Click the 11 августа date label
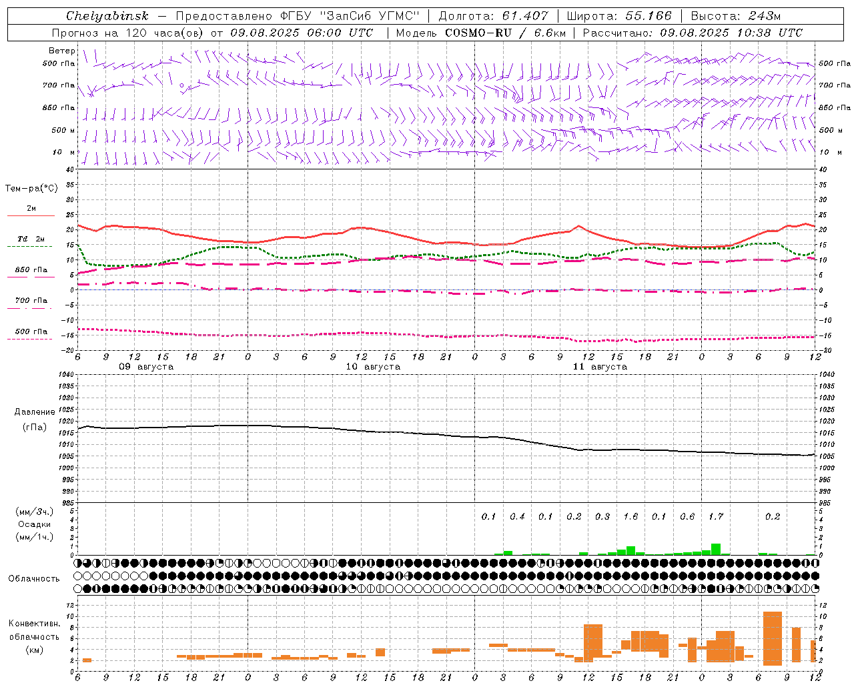 [600, 367]
